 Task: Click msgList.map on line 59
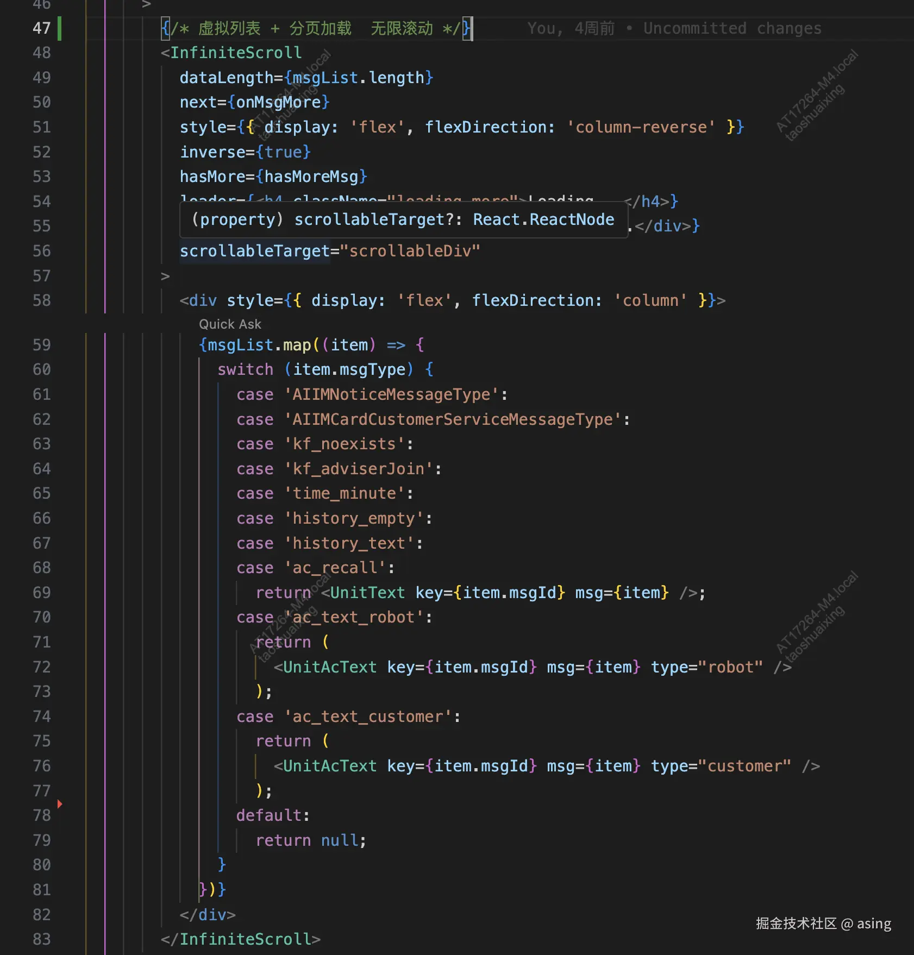tap(260, 345)
